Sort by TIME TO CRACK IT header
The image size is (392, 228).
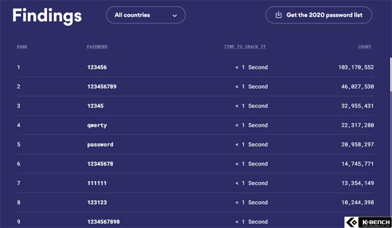[245, 46]
